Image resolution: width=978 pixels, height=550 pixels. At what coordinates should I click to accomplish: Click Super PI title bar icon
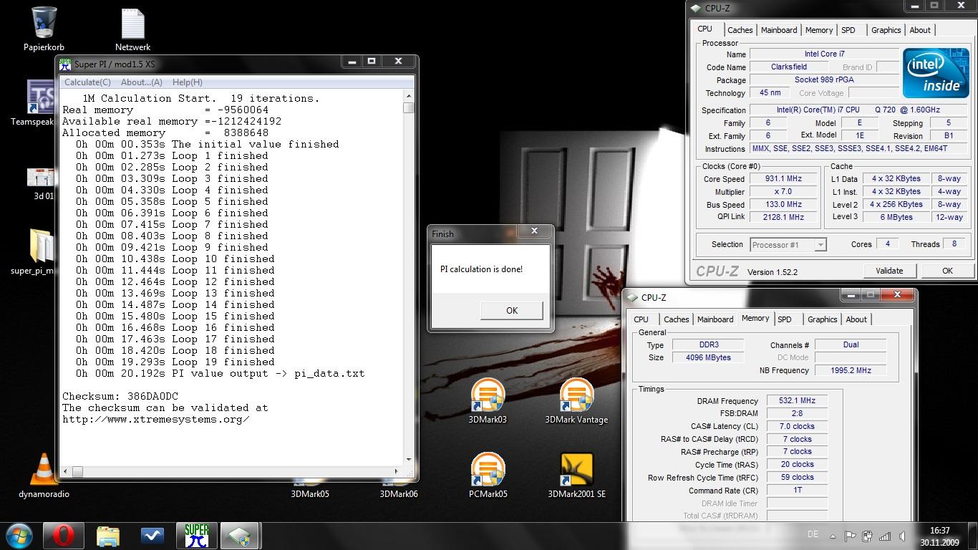[x=65, y=64]
